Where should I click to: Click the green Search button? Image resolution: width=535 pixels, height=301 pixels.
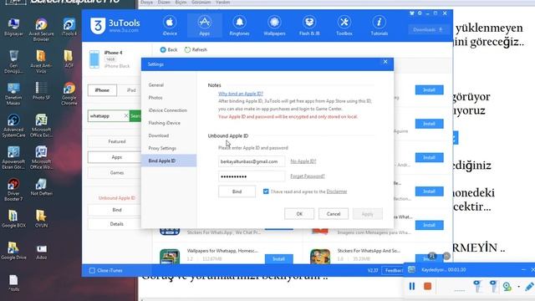click(135, 116)
